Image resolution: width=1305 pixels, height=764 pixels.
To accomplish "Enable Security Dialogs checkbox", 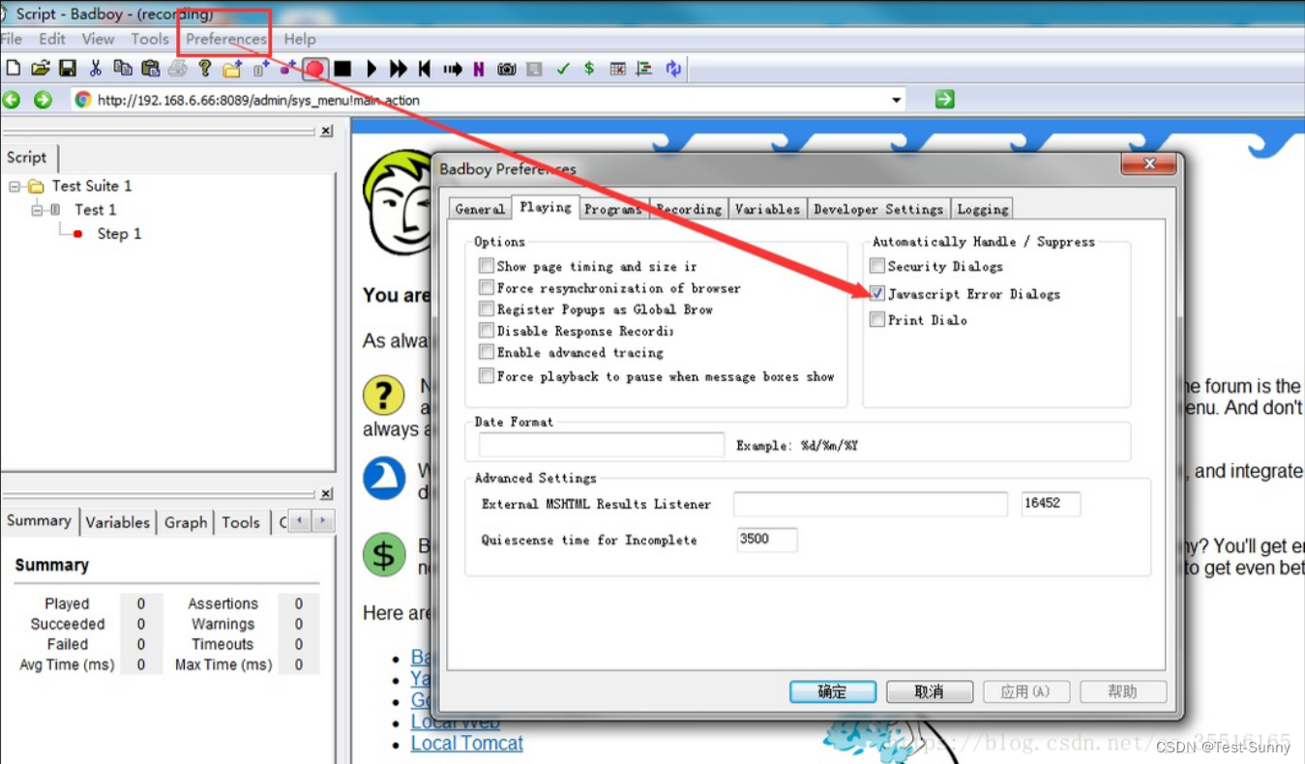I will (877, 266).
